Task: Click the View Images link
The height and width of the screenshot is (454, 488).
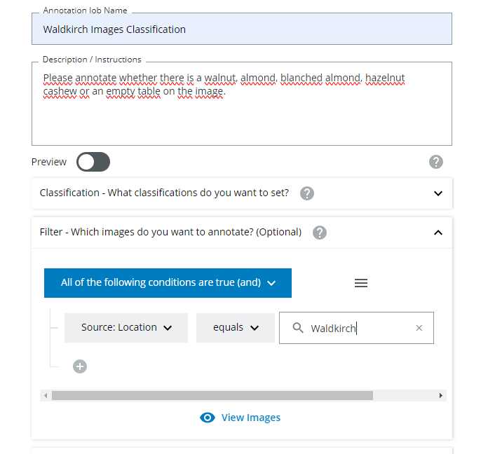Action: [x=250, y=418]
